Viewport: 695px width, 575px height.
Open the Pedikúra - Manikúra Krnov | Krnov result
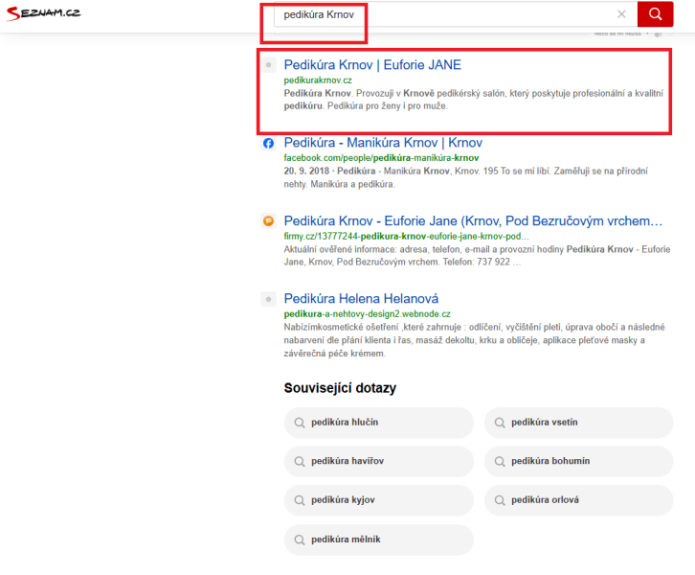[383, 143]
